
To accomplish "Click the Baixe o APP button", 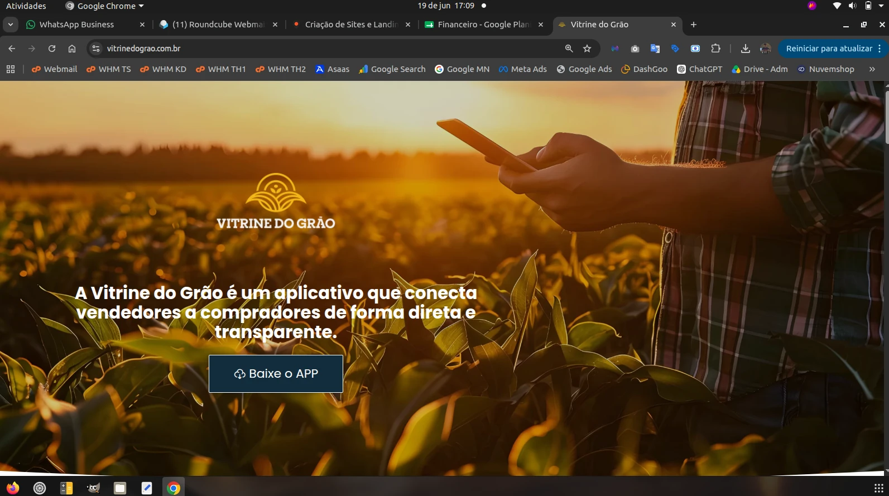I will coord(276,374).
